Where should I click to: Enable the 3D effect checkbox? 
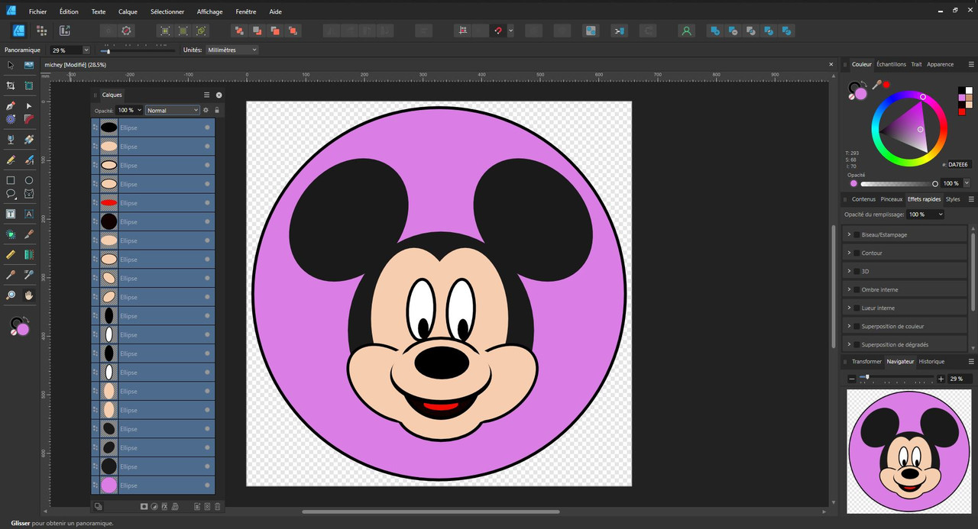coord(857,271)
